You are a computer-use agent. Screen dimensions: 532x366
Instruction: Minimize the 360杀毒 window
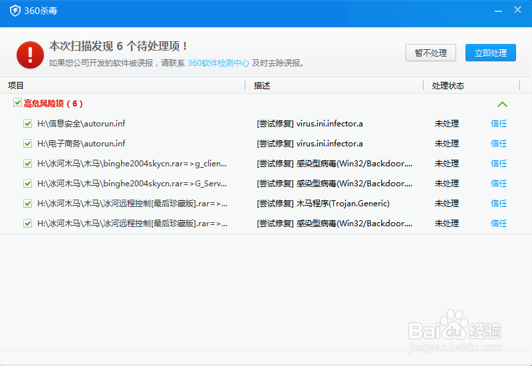click(498, 11)
